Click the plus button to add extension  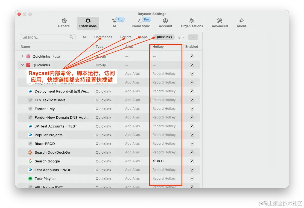(x=193, y=37)
